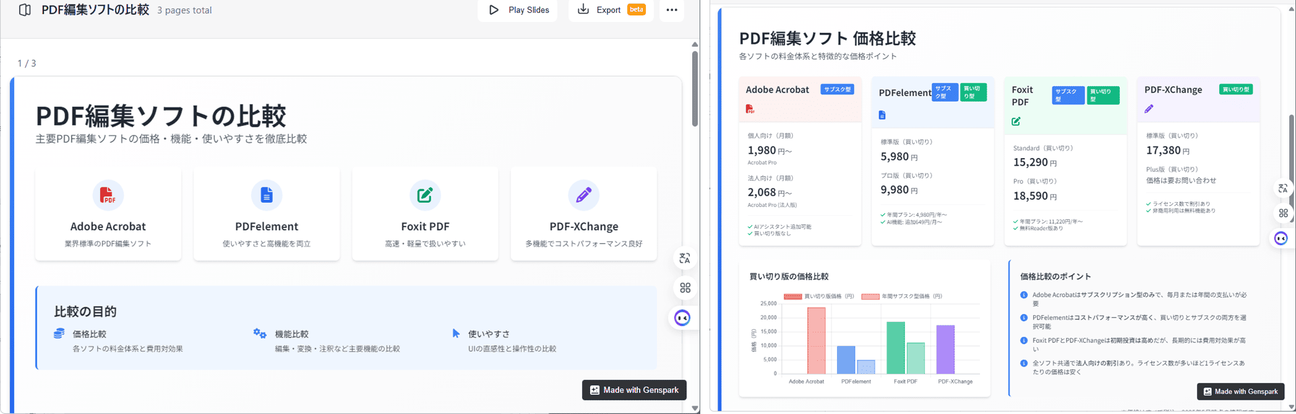Open the Genspark assistant face icon beside the title slide
This screenshot has width=1296, height=414.
(682, 318)
